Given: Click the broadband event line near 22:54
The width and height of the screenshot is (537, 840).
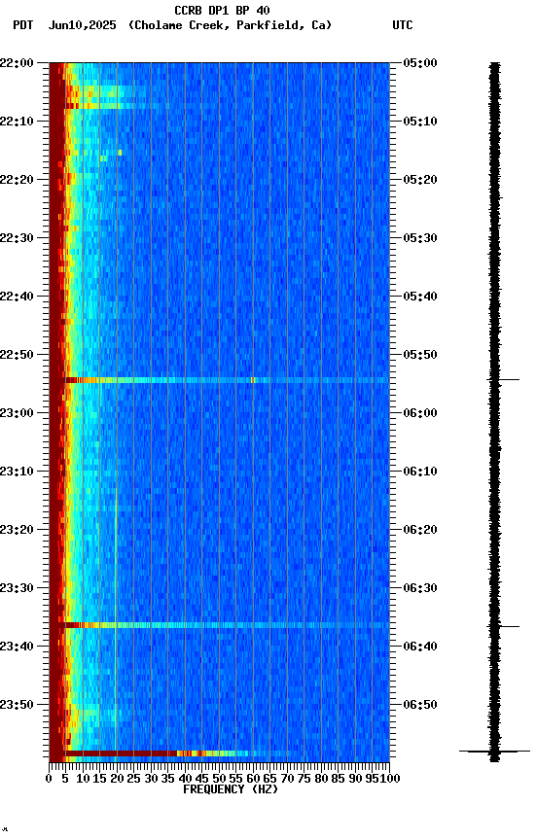Looking at the screenshot, I should [228, 380].
